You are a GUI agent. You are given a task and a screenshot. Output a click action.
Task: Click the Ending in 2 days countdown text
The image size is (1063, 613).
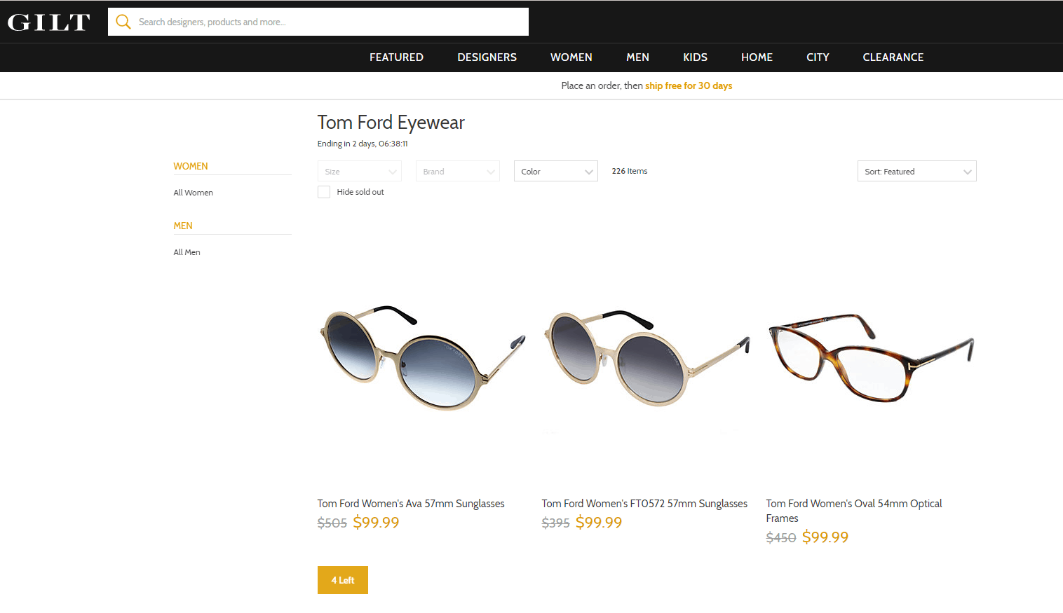pyautogui.click(x=363, y=144)
